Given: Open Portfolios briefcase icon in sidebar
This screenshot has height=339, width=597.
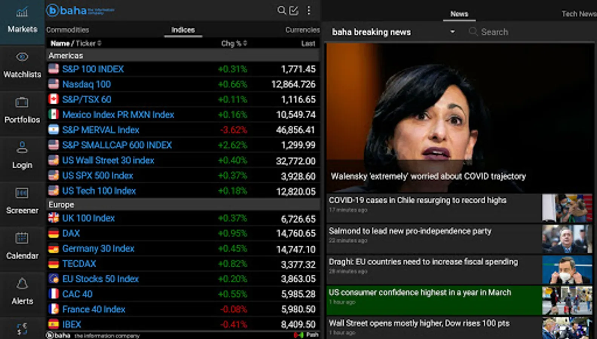Looking at the screenshot, I should click(22, 102).
